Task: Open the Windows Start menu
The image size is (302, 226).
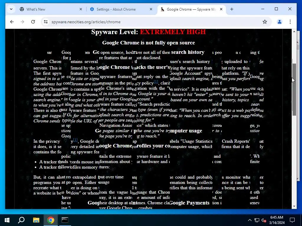Action: click(x=7, y=220)
